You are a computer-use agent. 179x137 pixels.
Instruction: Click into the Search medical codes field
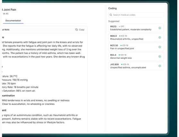[x=136, y=15]
